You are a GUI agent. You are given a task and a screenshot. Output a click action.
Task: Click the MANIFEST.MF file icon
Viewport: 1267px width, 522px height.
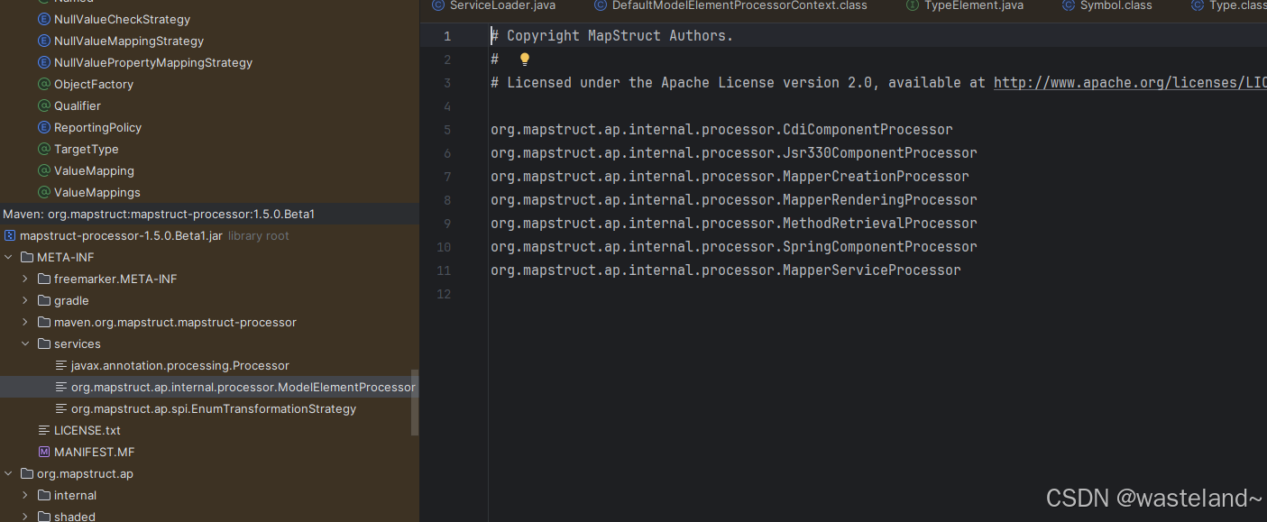pos(44,452)
